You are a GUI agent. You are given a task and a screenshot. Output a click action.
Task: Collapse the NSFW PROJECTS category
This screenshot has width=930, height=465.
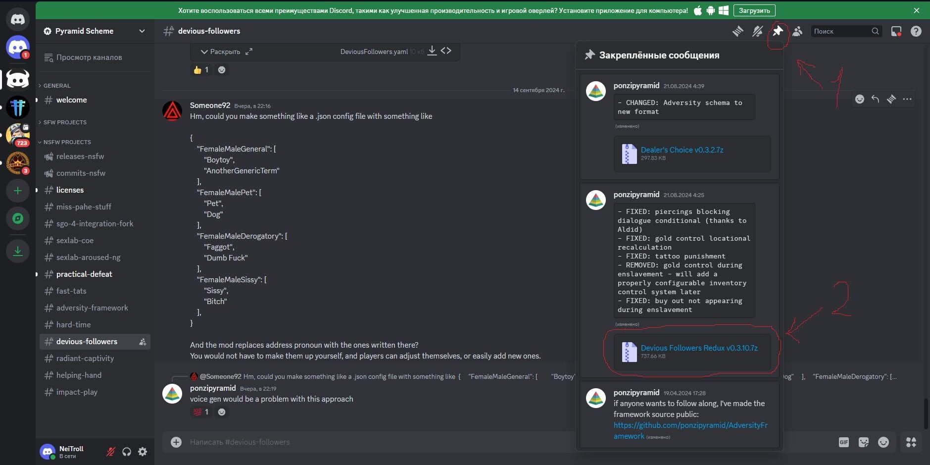point(67,142)
